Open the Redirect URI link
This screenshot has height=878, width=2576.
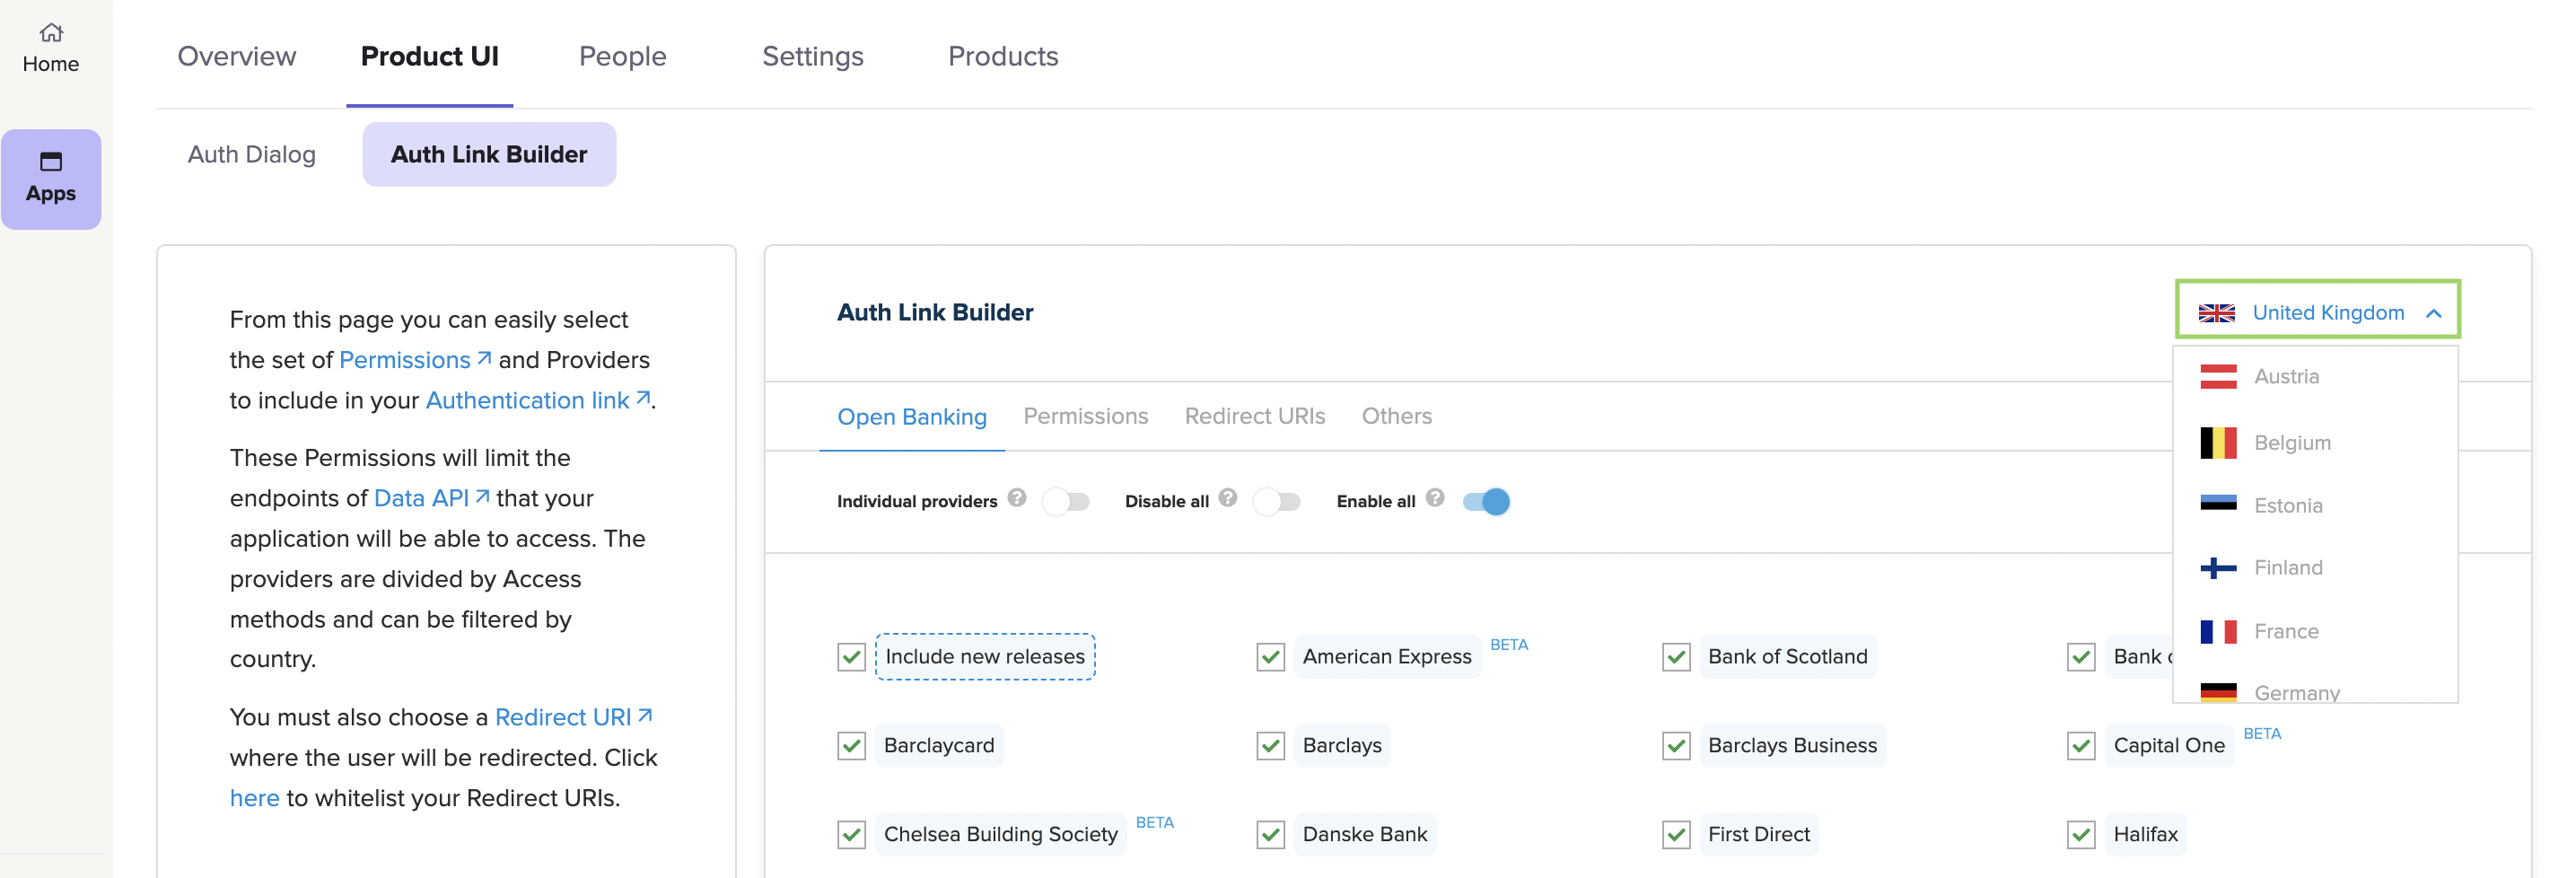click(x=574, y=717)
